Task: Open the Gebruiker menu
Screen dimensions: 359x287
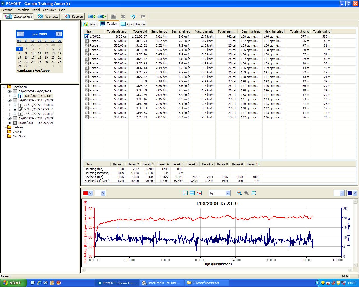Action: pos(49,10)
